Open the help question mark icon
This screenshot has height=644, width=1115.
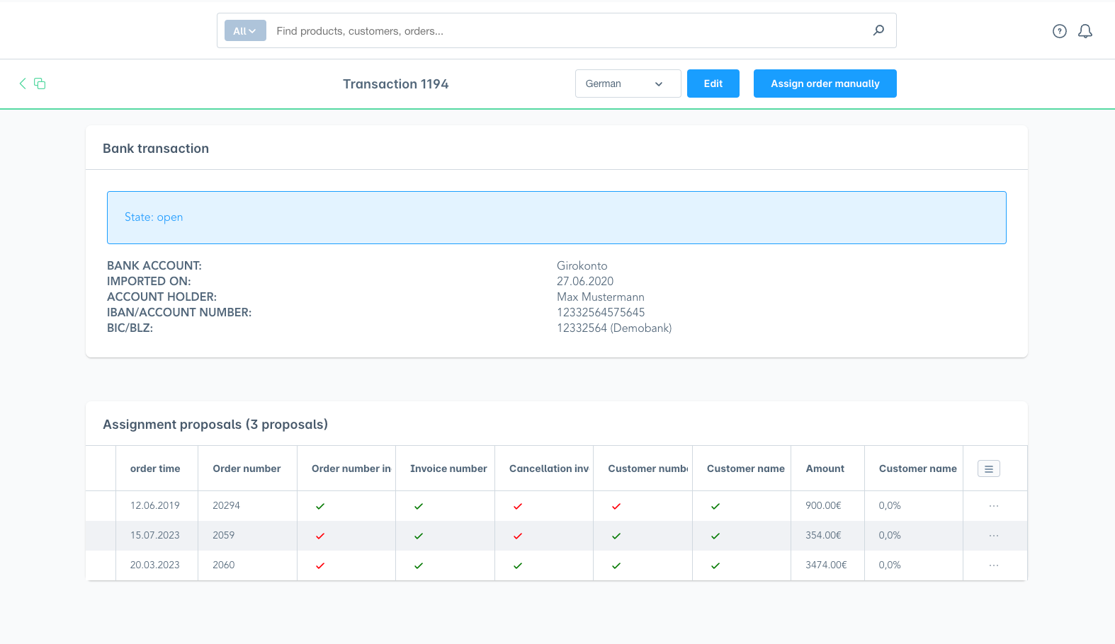(x=1060, y=31)
